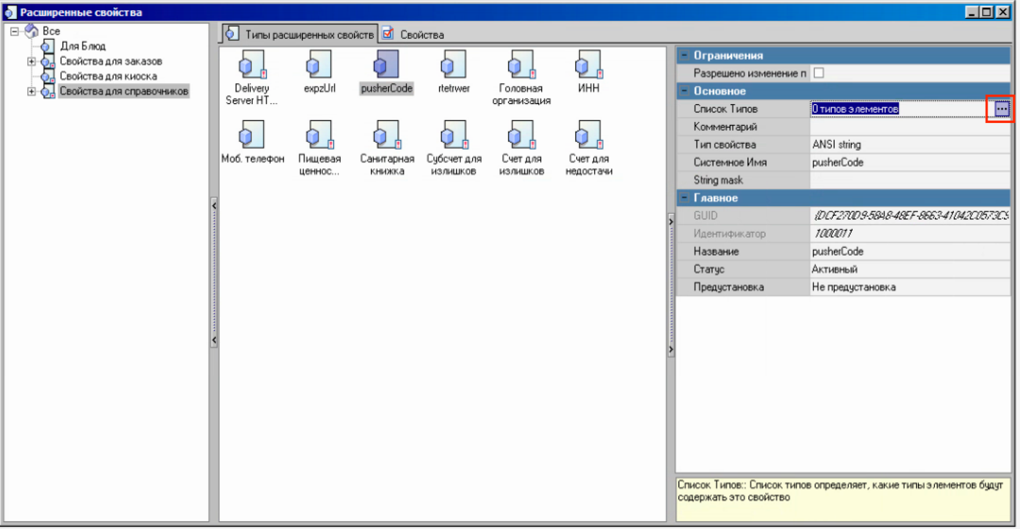
Task: Select the Delivery Server HT... property icon
Action: click(252, 65)
